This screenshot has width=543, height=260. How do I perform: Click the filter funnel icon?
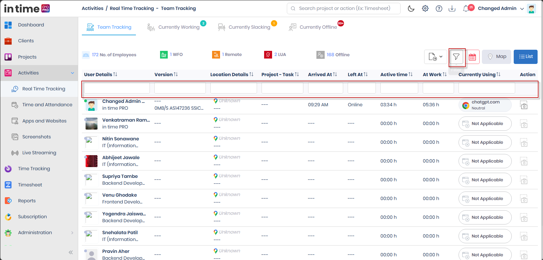456,57
